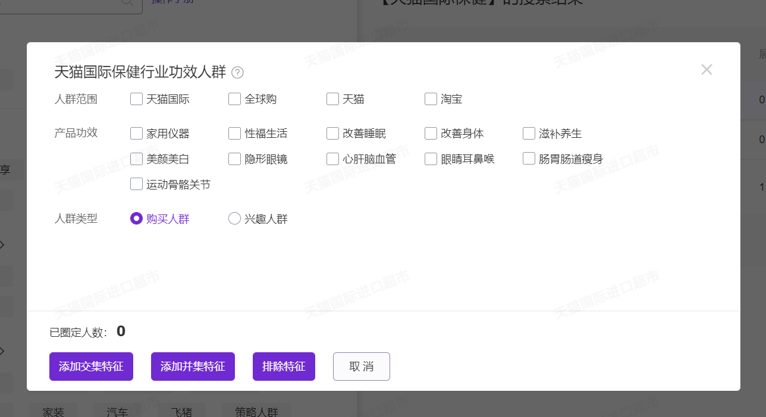This screenshot has height=417, width=766.
Task: Enable the 家用仪器 checkbox
Action: point(136,134)
